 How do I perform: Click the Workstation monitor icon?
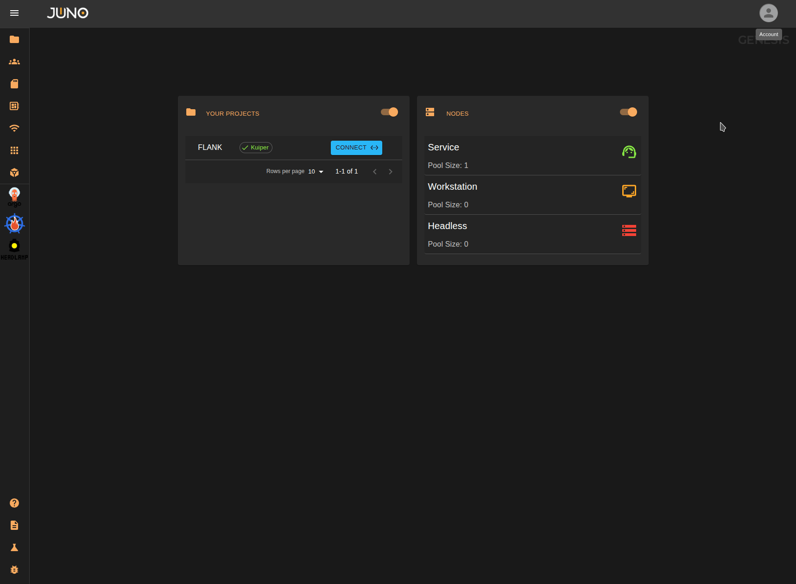click(x=629, y=191)
